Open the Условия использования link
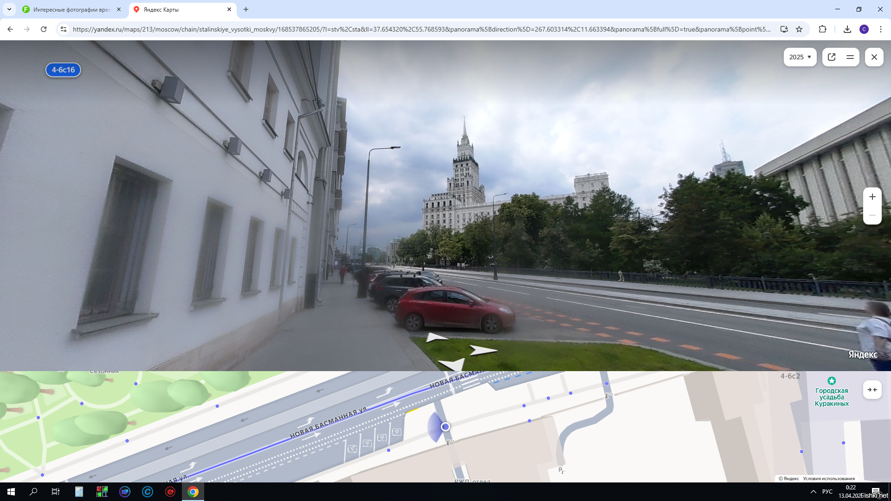Viewport: 891px width, 501px height. 829,479
